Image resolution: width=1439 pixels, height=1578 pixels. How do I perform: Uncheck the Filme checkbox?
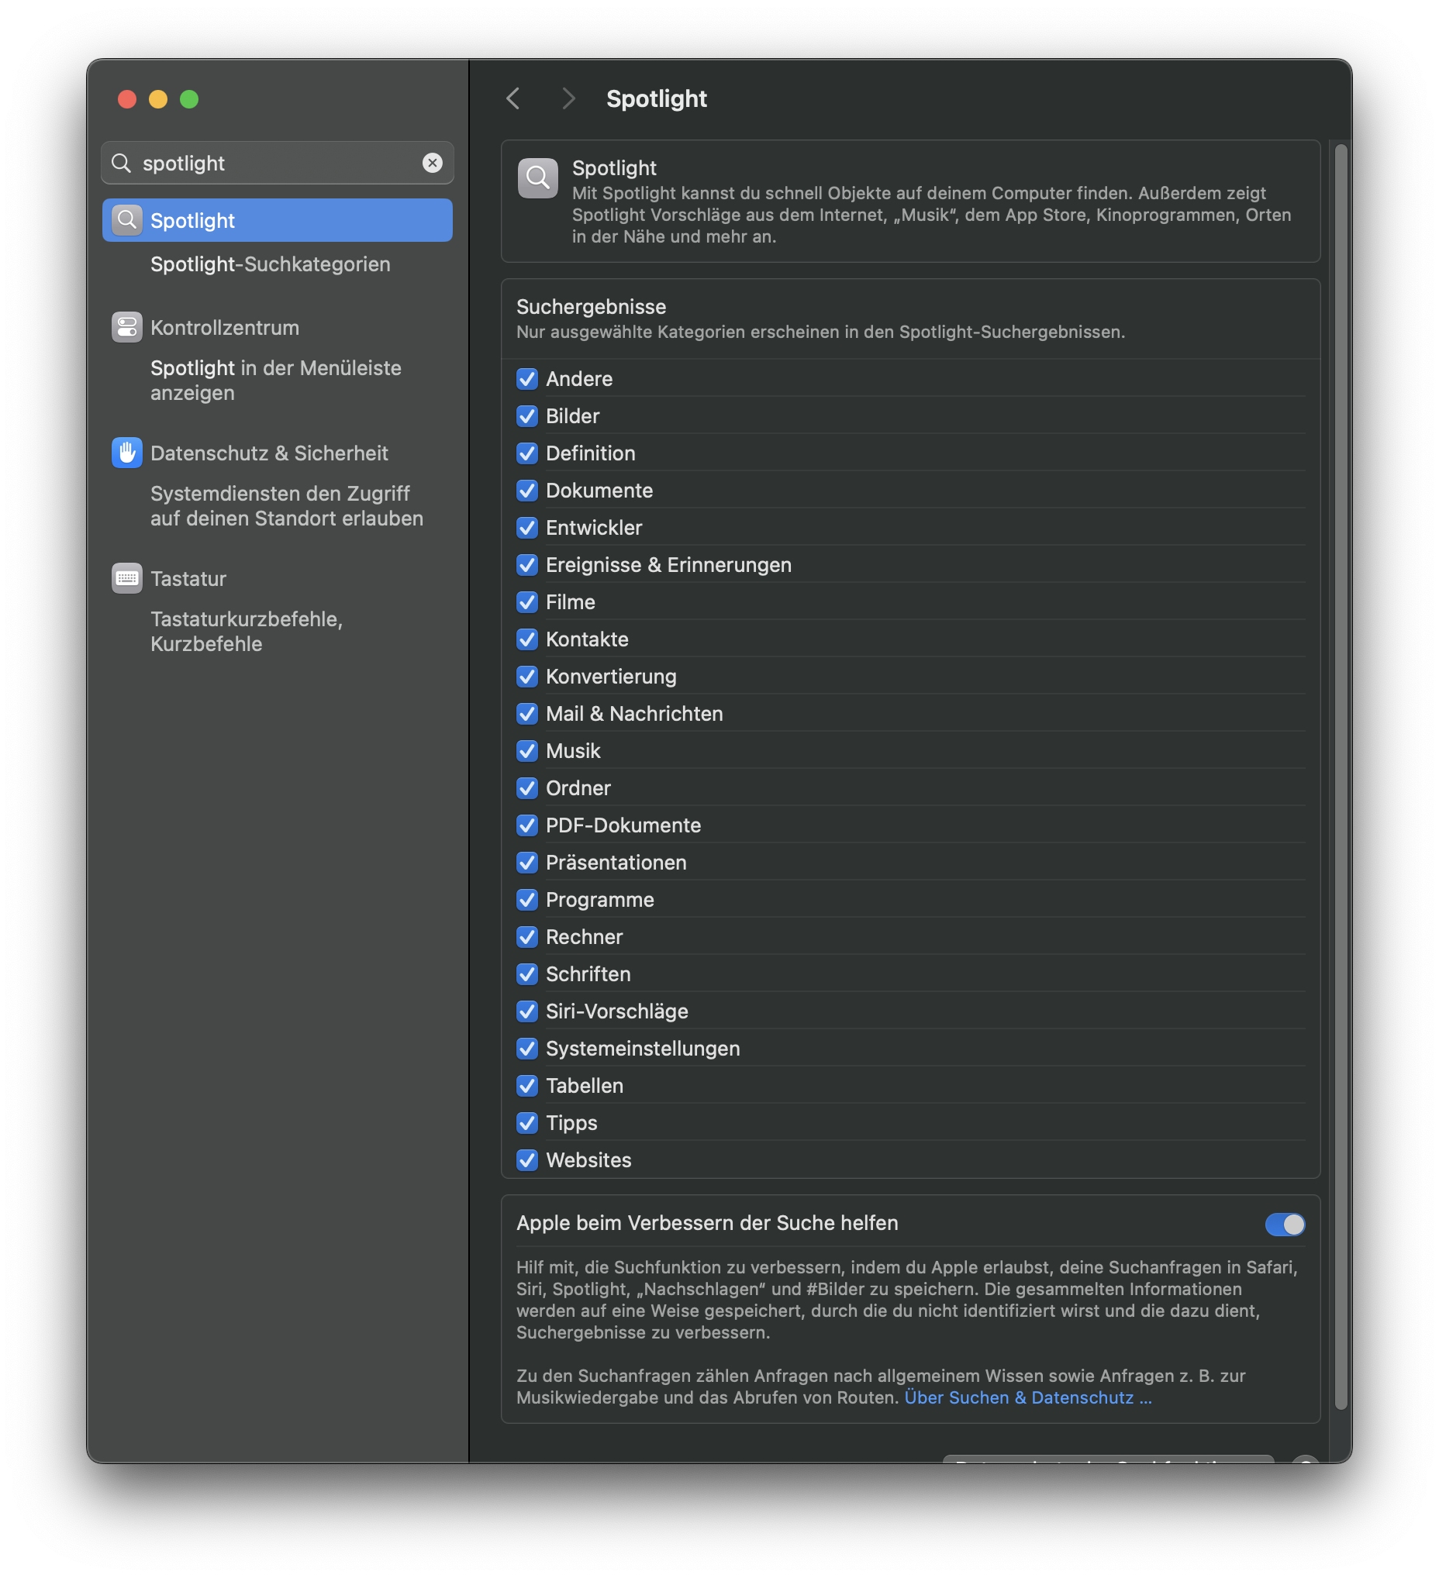click(x=528, y=602)
